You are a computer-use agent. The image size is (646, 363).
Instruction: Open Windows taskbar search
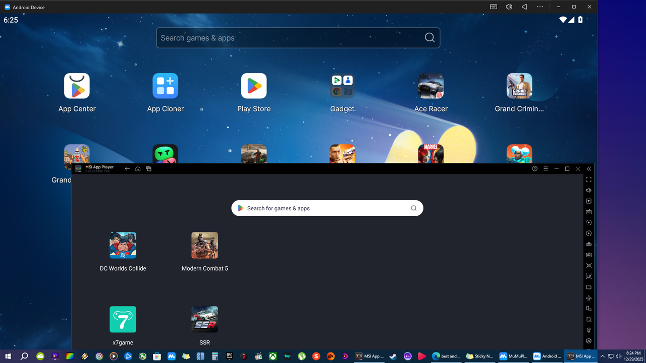pos(24,356)
